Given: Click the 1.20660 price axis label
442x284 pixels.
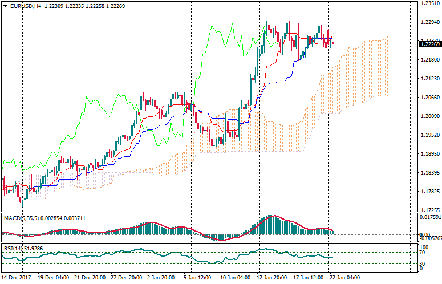Looking at the screenshot, I should pos(429,98).
